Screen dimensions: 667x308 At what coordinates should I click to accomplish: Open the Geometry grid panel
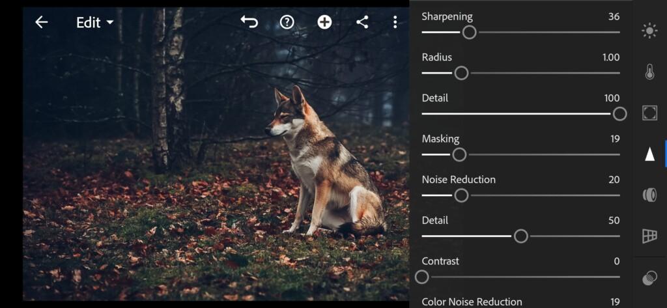click(x=649, y=236)
